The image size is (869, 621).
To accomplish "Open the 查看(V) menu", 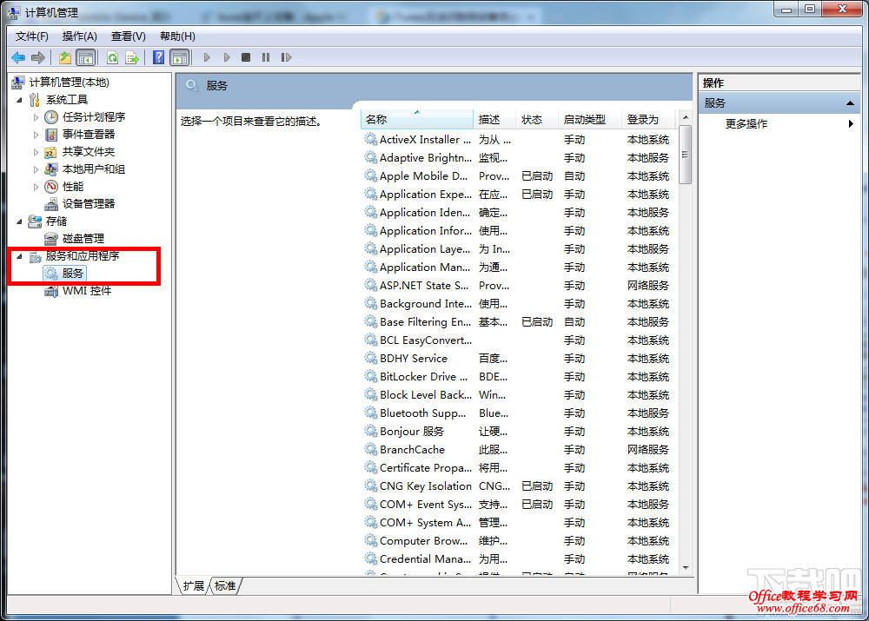I will coord(128,36).
